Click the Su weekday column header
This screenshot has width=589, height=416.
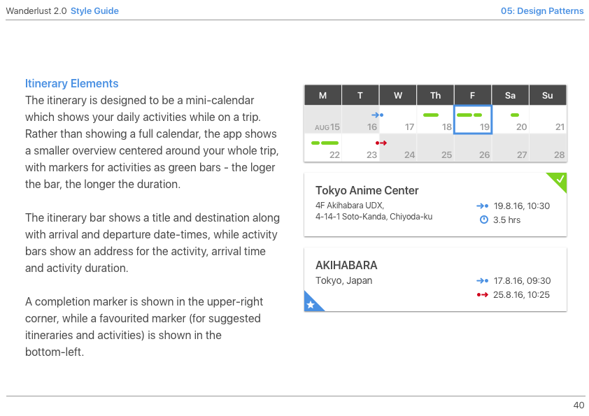coord(547,95)
